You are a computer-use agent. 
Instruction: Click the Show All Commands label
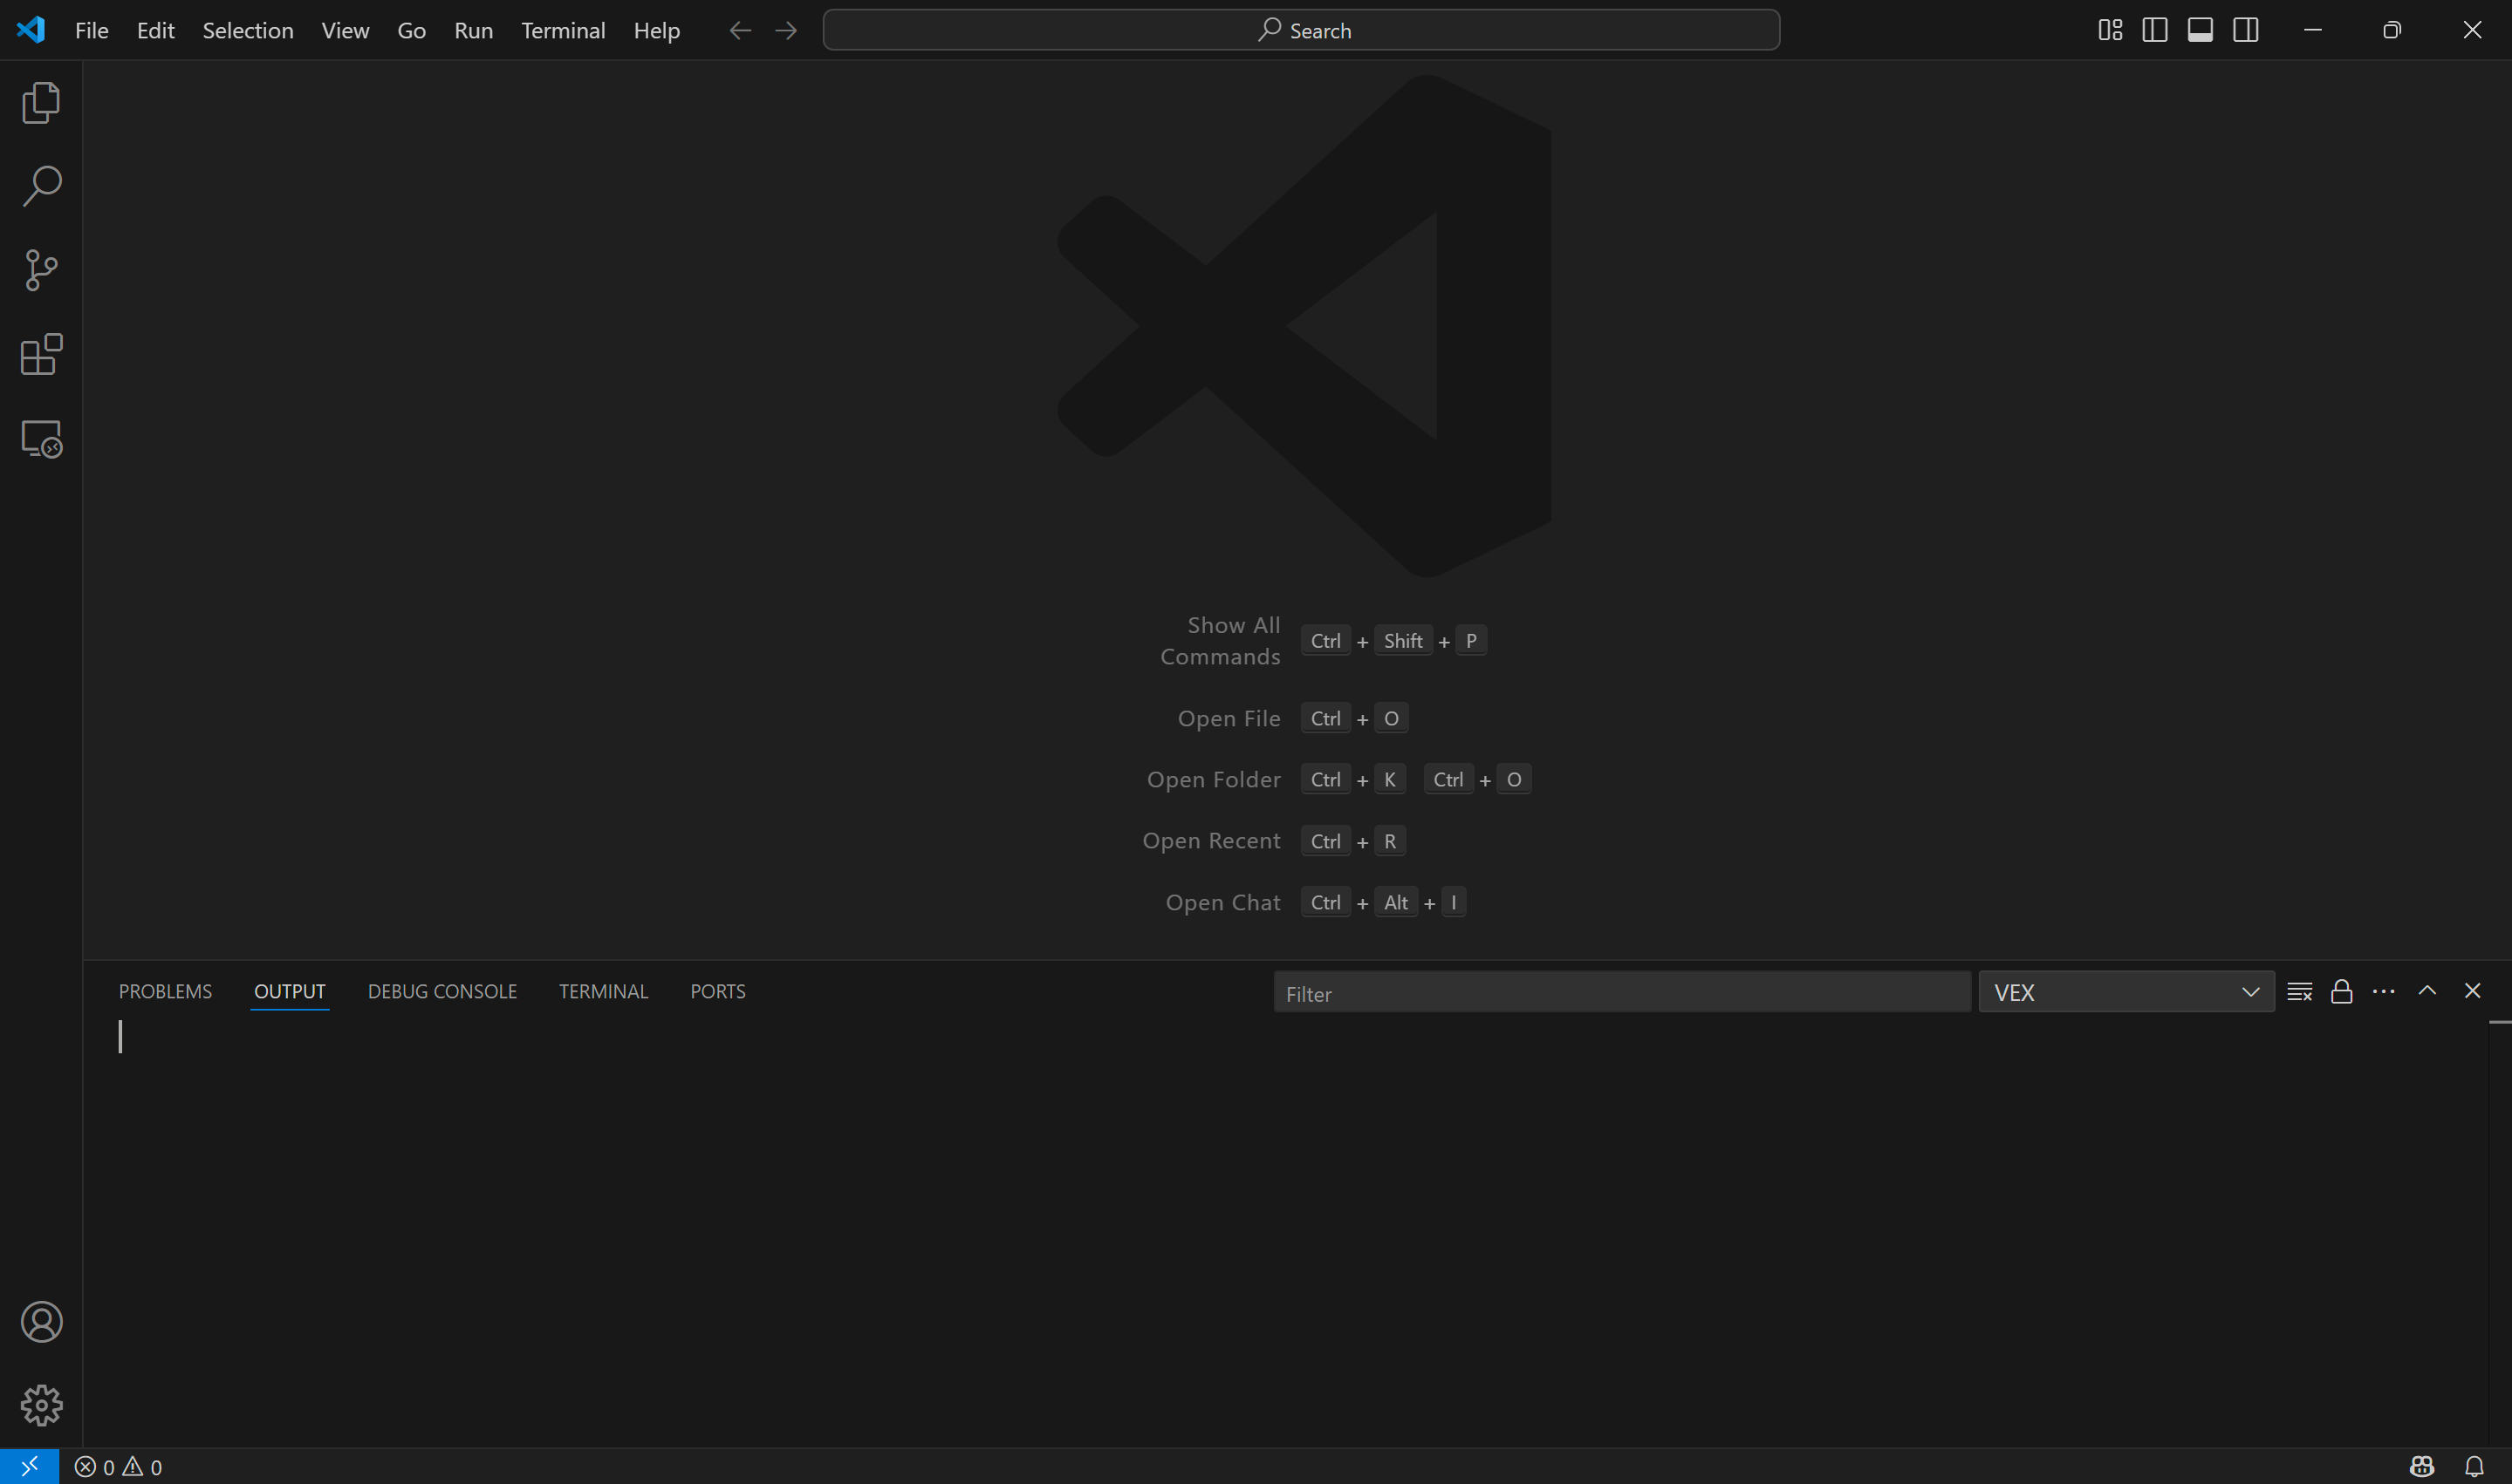[1220, 640]
